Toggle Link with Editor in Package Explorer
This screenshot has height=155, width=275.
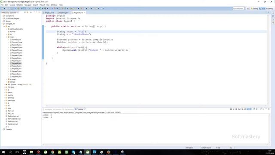coord(27,12)
